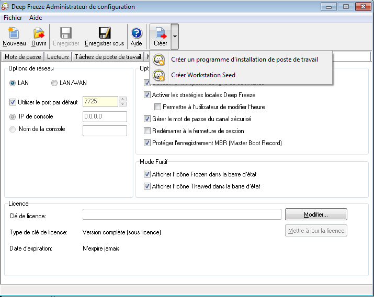
Task: Click the port number field 7725
Action: tap(100, 102)
